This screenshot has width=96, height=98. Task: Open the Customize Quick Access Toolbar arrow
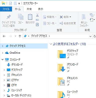pos(19,4)
